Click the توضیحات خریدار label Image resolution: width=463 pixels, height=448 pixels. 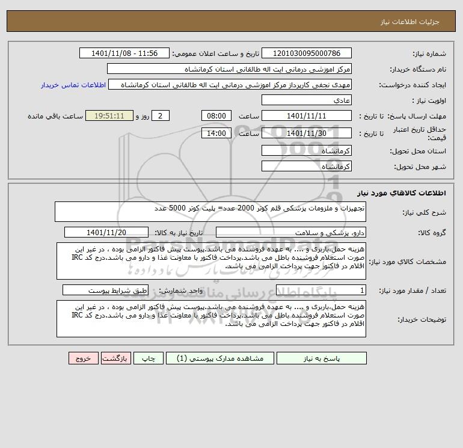(422, 319)
